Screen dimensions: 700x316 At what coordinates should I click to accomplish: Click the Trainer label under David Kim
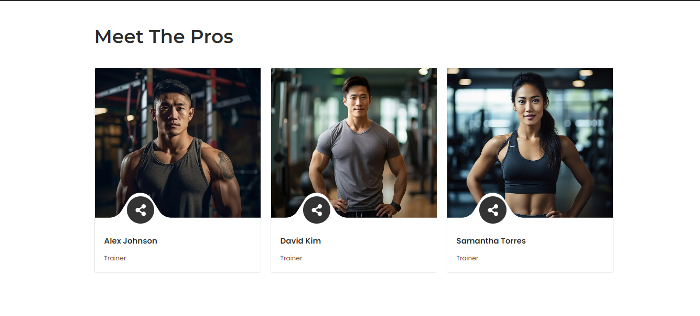click(x=291, y=258)
